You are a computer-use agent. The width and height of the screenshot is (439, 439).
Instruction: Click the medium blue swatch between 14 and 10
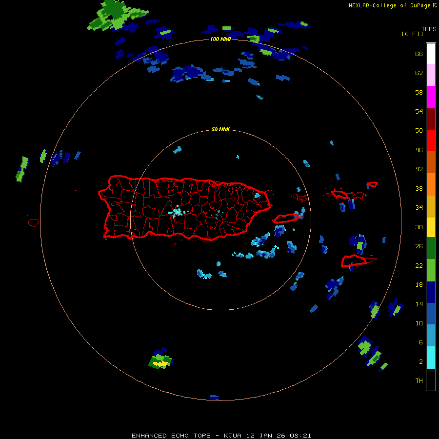(431, 314)
